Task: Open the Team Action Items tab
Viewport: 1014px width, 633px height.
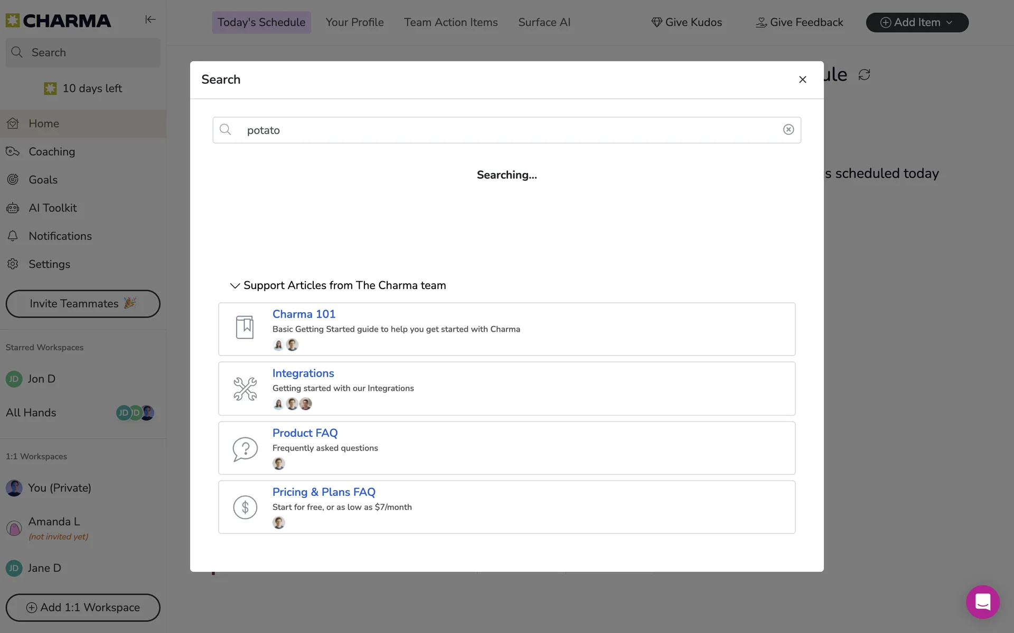Action: 450,23
